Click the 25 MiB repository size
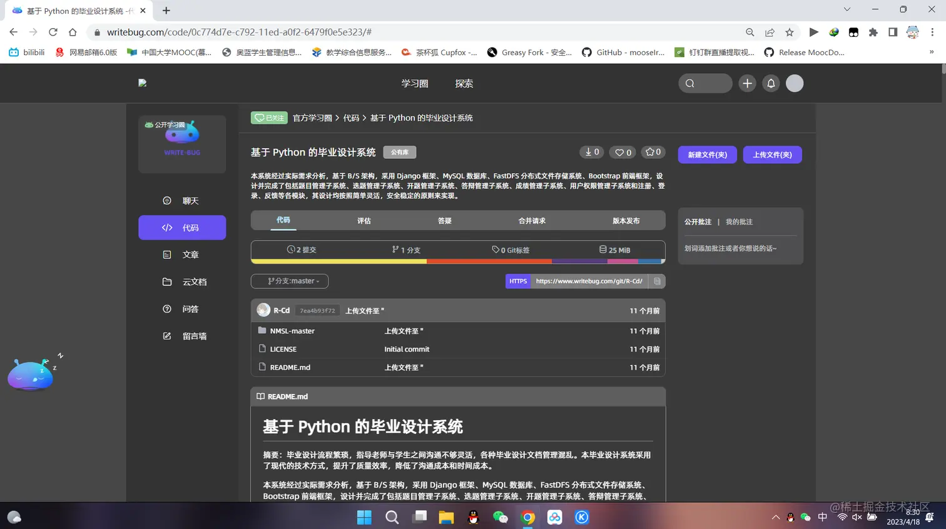The height and width of the screenshot is (529, 946). click(614, 249)
